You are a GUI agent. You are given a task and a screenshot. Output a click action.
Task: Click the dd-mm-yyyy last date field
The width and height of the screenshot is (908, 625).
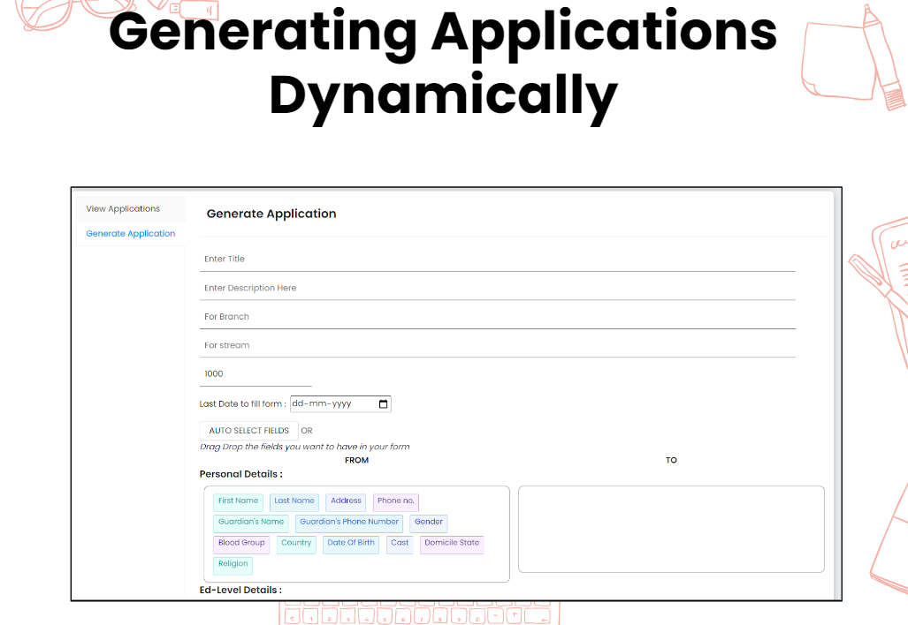pos(340,403)
